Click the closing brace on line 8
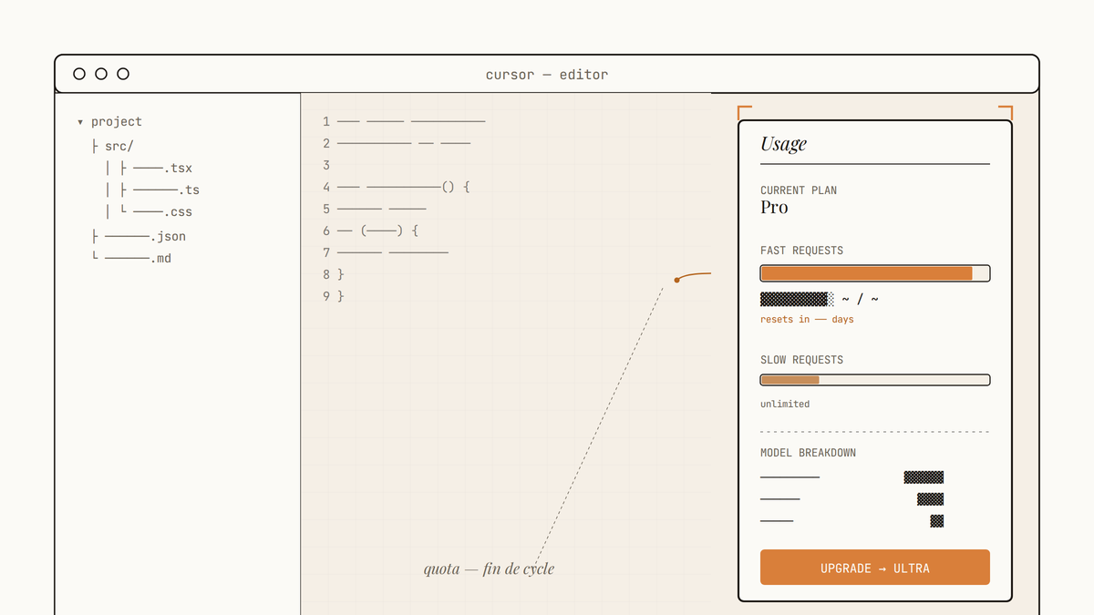 pyautogui.click(x=341, y=274)
